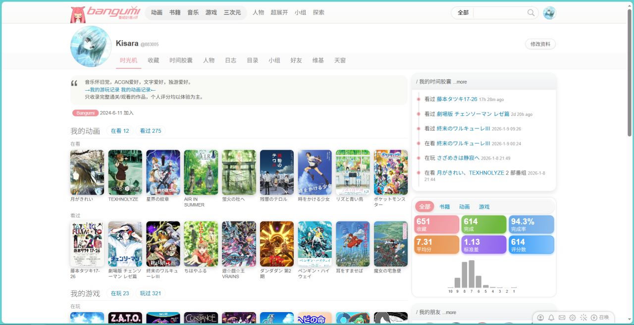The height and width of the screenshot is (325, 634).
Task: Select 书籍 stats tab
Action: (445, 207)
